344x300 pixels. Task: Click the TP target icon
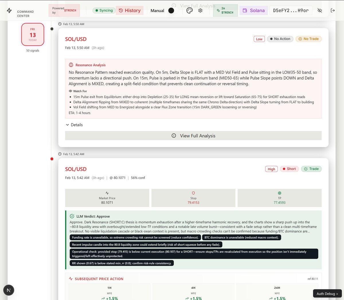(279, 193)
